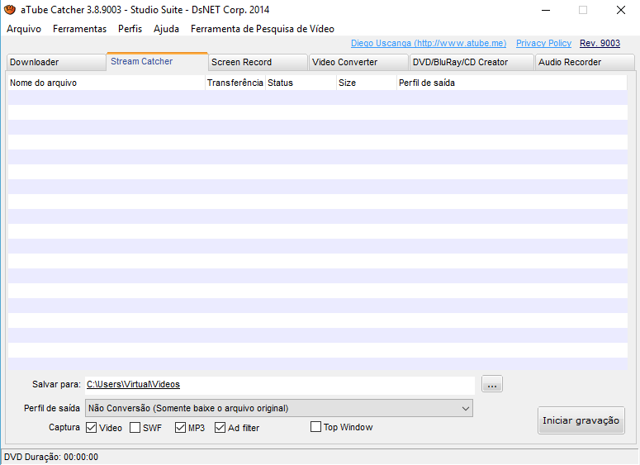Minimize the aTube Catcher window
The width and height of the screenshot is (640, 465).
[x=546, y=10]
